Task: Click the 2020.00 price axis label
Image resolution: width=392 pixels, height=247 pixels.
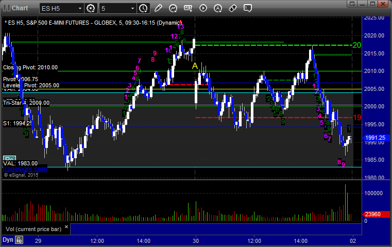Action: point(374,35)
